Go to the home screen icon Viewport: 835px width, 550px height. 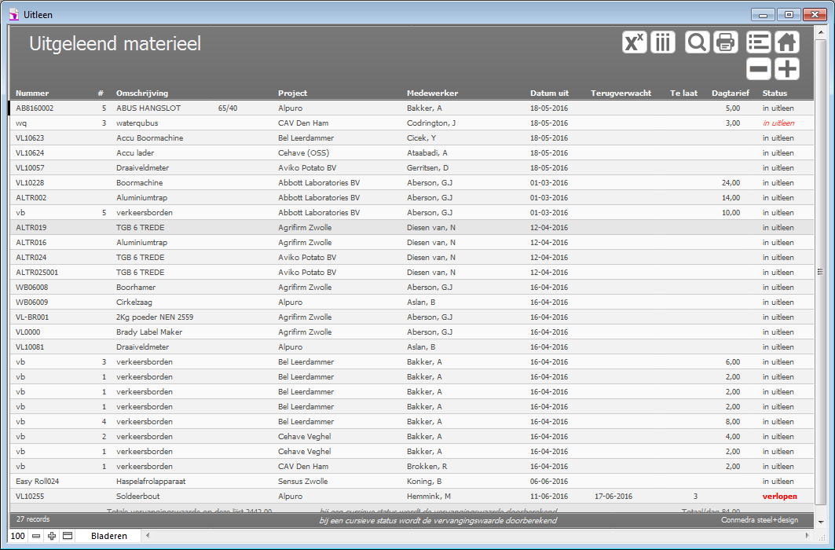787,42
